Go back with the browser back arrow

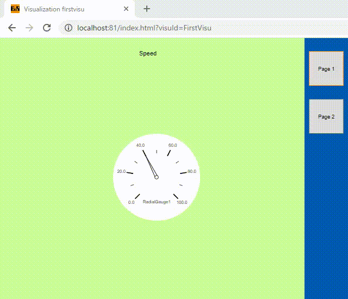pos(12,28)
